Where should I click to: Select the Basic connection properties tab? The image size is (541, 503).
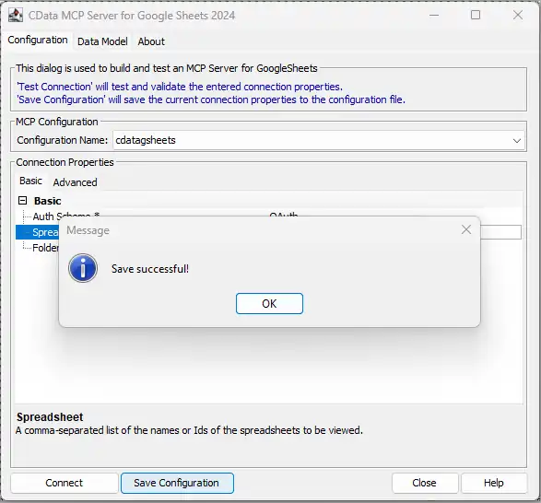[x=30, y=181]
